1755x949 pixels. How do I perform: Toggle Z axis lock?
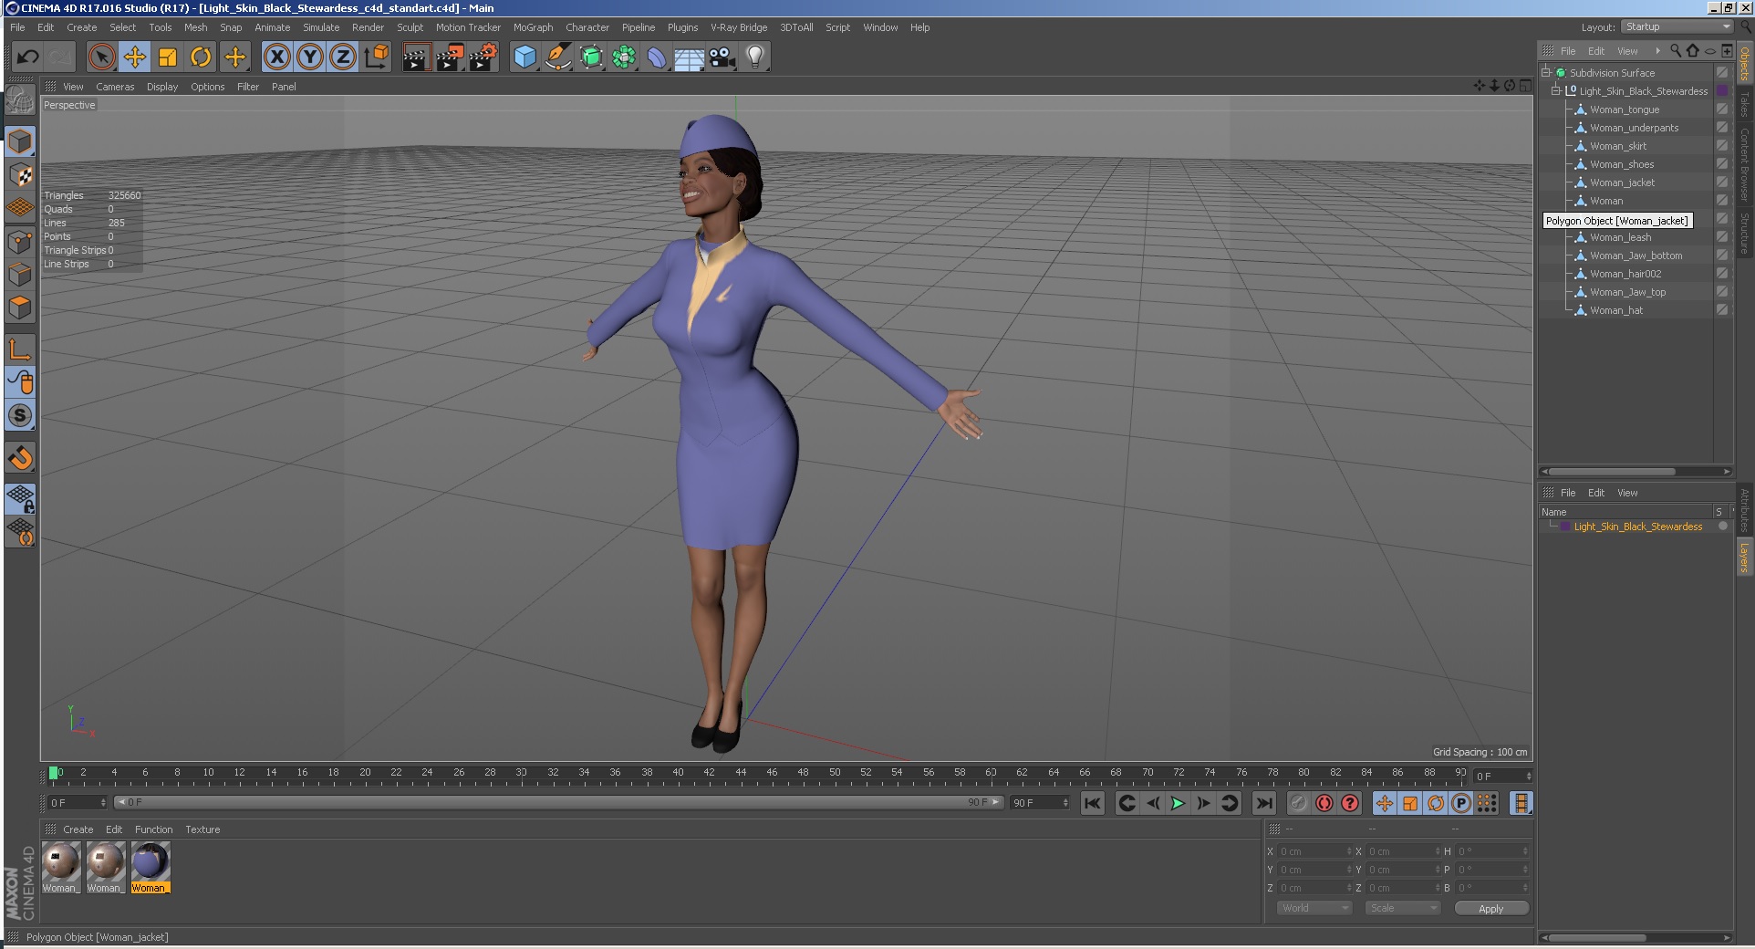343,57
